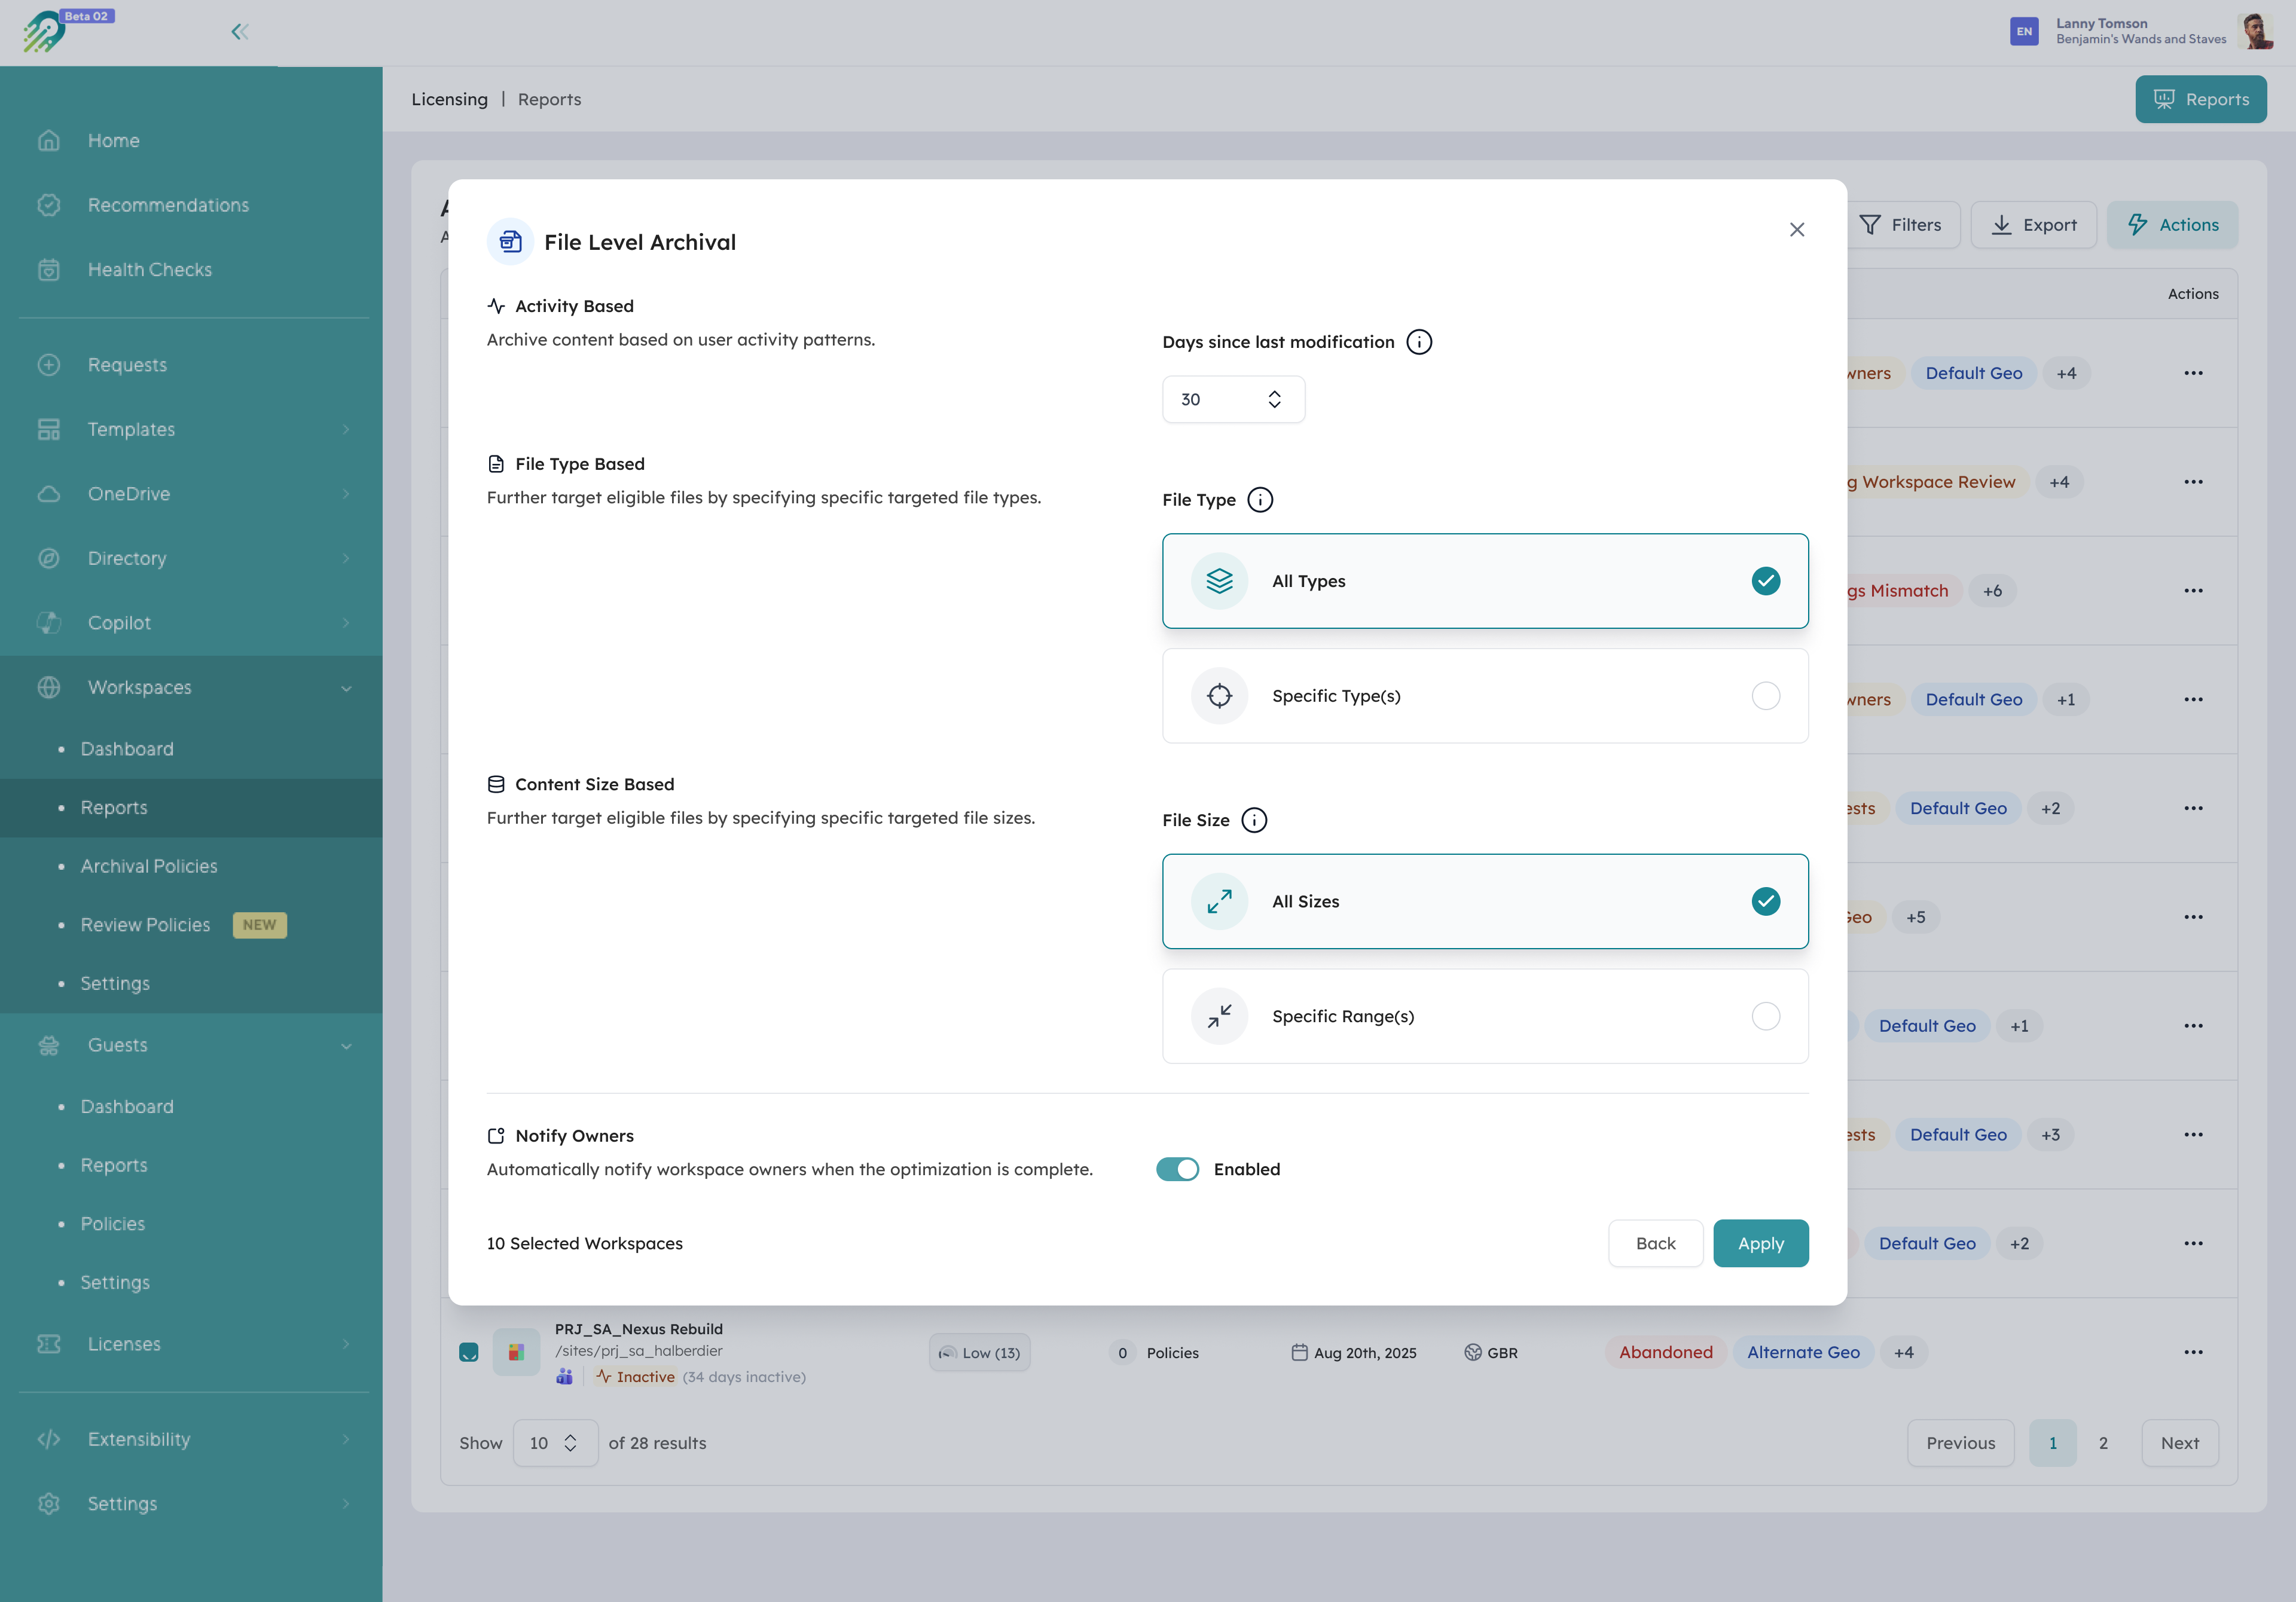Click the Extensibility code icon

(x=49, y=1439)
